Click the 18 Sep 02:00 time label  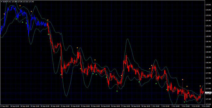pos(15,106)
